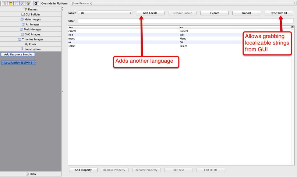The height and width of the screenshot is (177, 297).
Task: Save the resource with the save toolbar icon
Action: click(16, 3)
